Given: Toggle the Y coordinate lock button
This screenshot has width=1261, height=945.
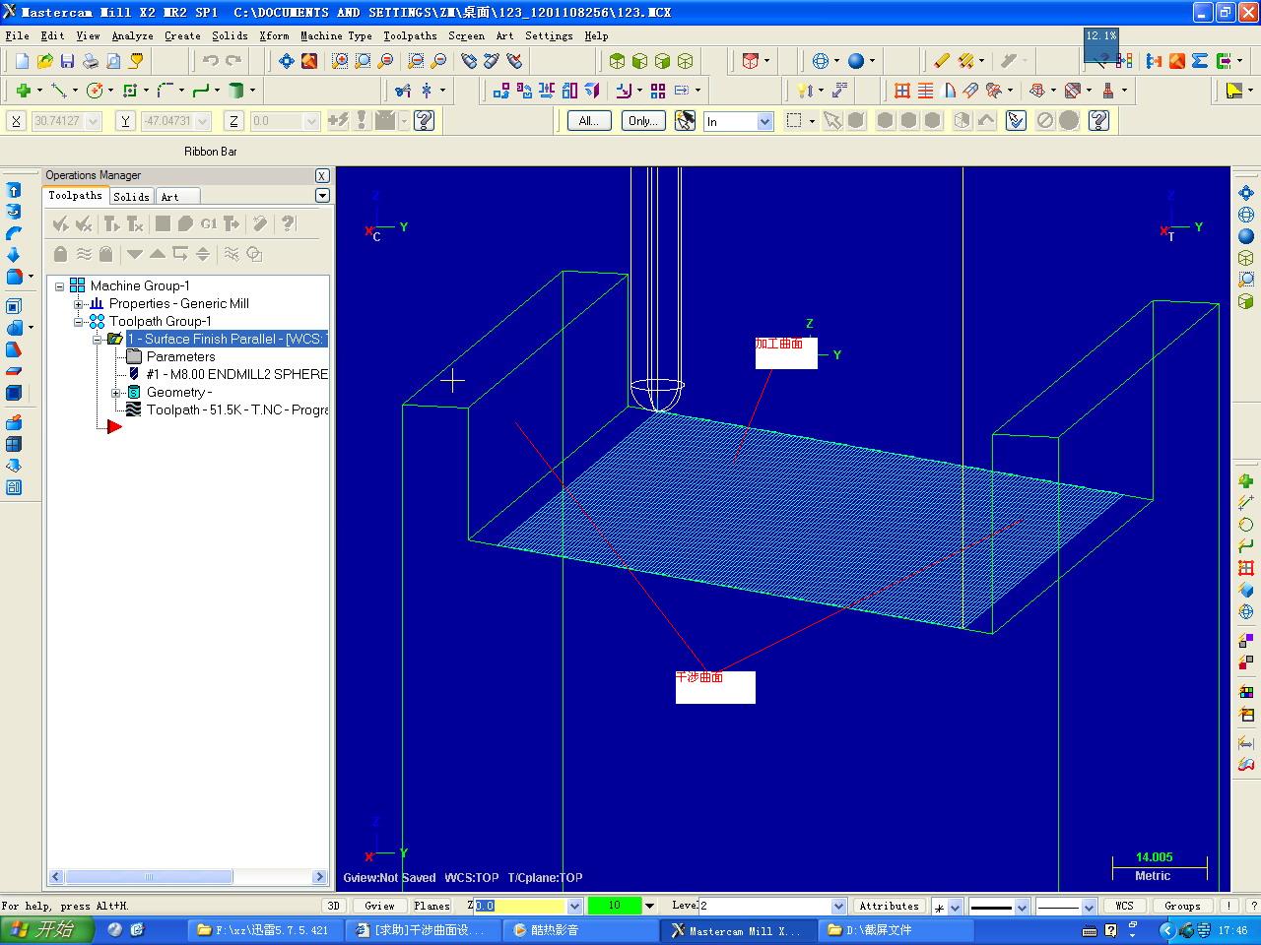Looking at the screenshot, I should [124, 121].
